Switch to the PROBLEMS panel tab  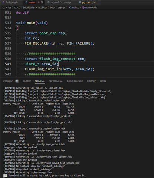(x=8, y=81)
